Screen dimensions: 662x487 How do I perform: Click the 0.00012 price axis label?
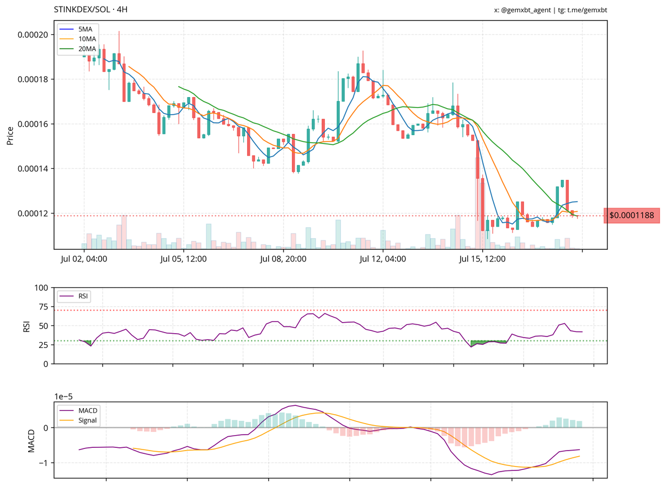pos(33,213)
